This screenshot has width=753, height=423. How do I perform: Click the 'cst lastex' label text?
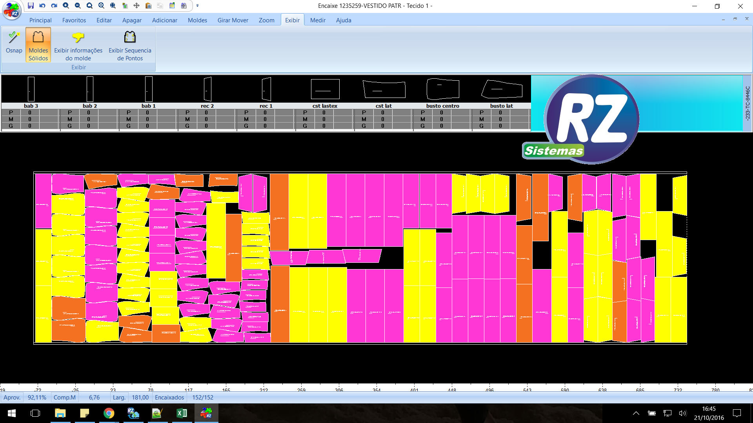click(x=325, y=106)
